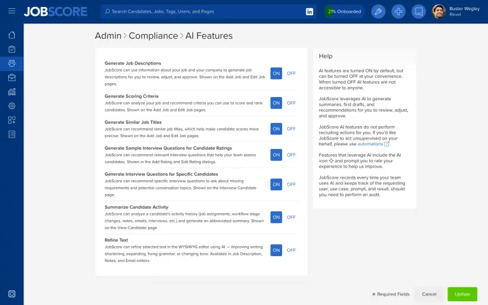
Task: Click the Buster Wegley user name
Action: (464, 9)
